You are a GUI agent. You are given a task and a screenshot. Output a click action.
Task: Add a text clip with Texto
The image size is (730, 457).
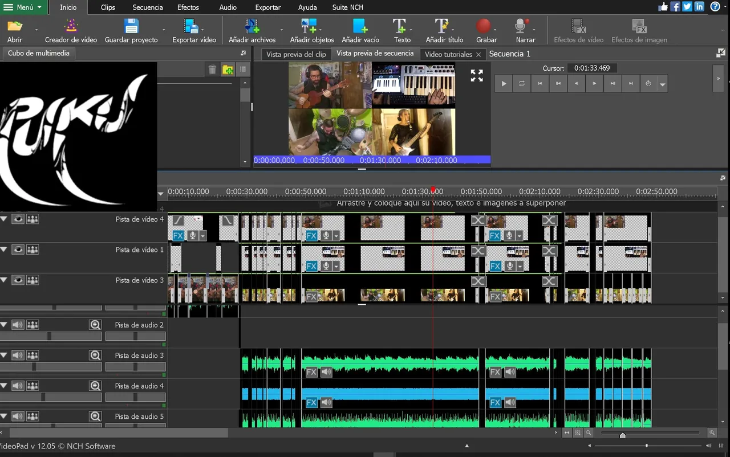click(402, 31)
